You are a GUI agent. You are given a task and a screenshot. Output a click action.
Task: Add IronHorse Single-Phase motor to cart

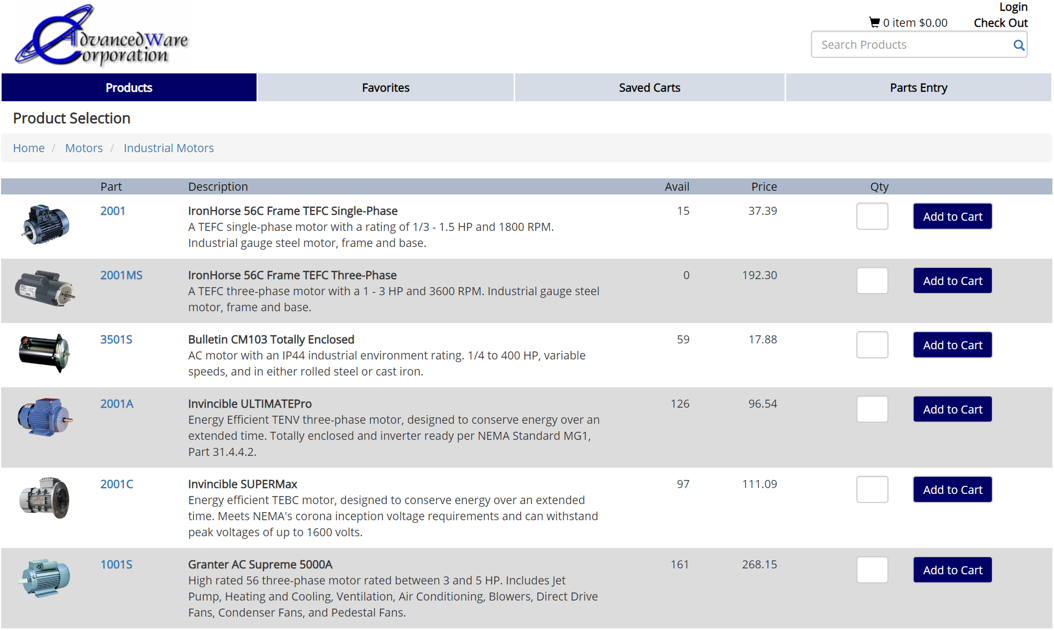[953, 216]
